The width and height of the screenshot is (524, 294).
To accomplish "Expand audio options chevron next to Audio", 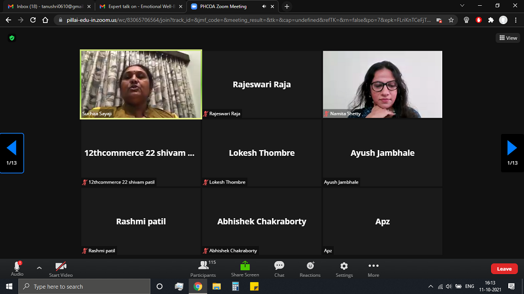I will [39, 268].
